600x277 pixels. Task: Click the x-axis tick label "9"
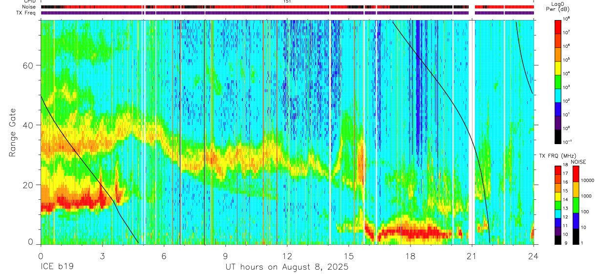(225, 256)
